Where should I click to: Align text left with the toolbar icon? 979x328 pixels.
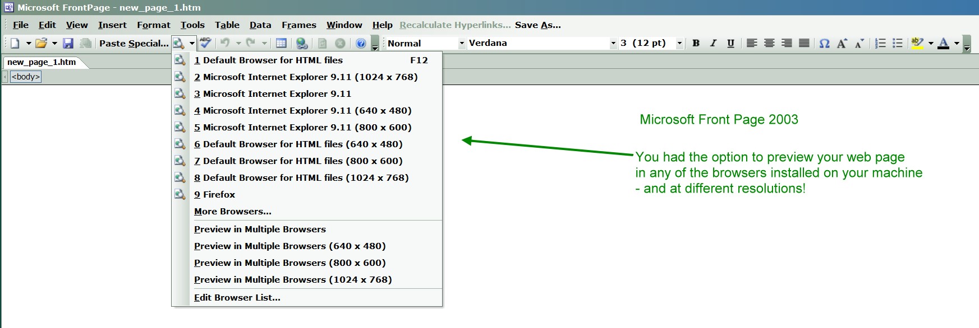(752, 43)
